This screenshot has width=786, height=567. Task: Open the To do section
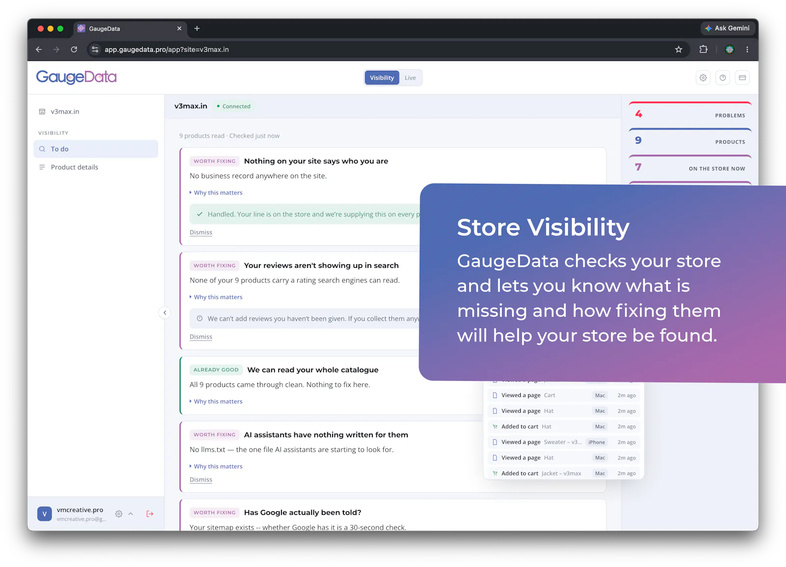click(96, 149)
